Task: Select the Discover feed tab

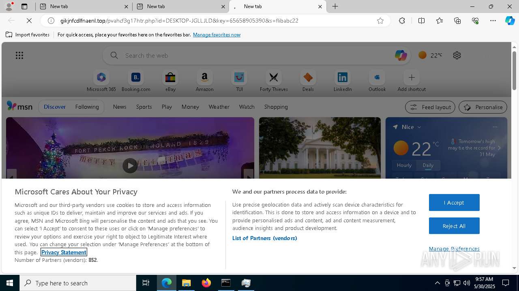Action: 55,107
